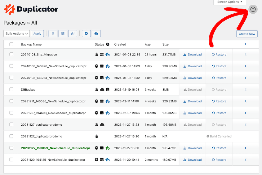Click the DBBackup backup name
The width and height of the screenshot is (262, 175).
(28, 90)
